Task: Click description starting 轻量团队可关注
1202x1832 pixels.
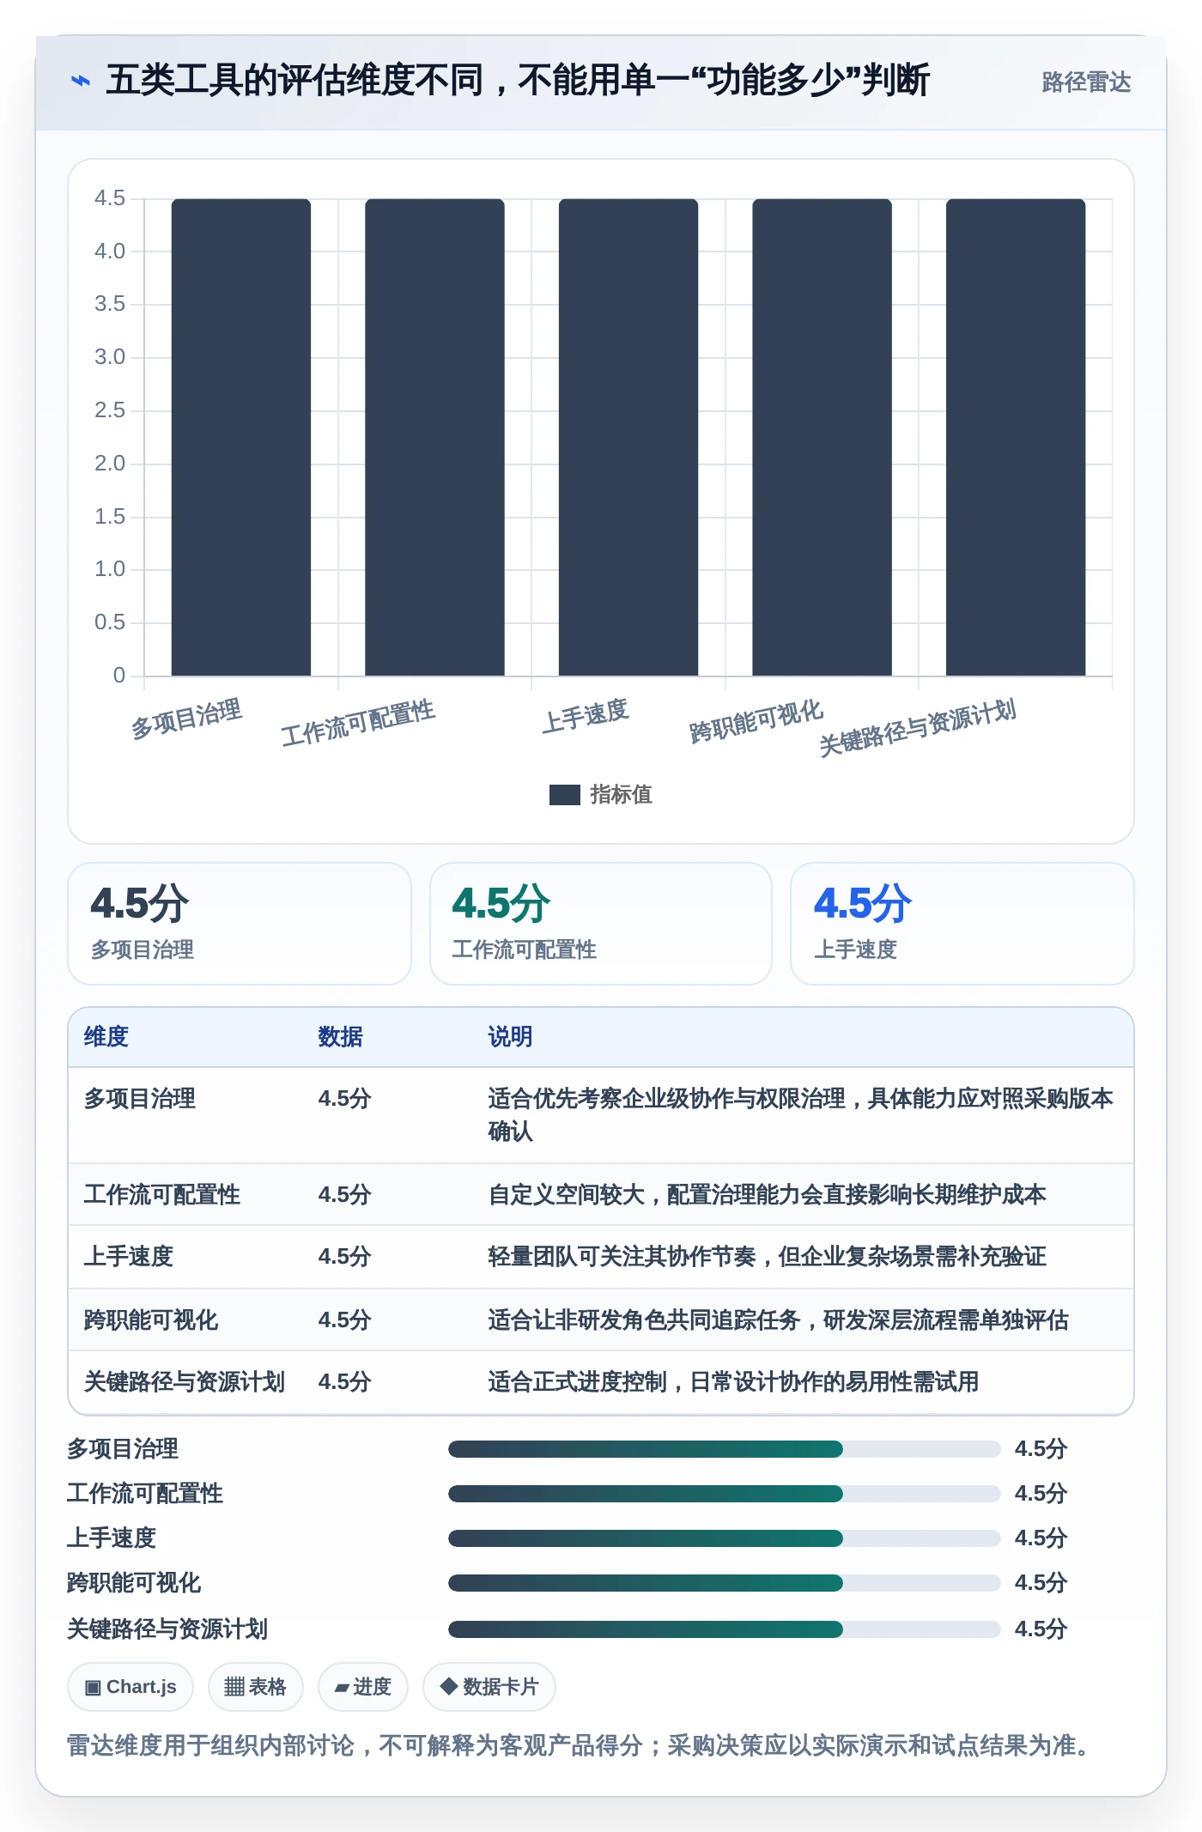Action: click(x=767, y=1257)
